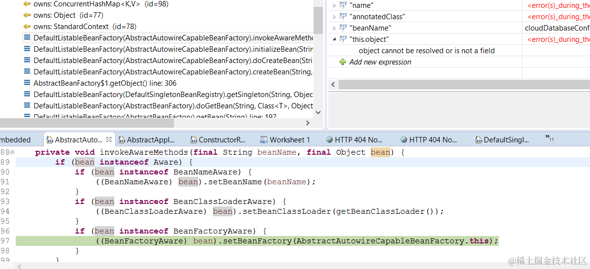
Task: Click the cloudDatabaseConf value of "beanName"
Action: click(557, 28)
